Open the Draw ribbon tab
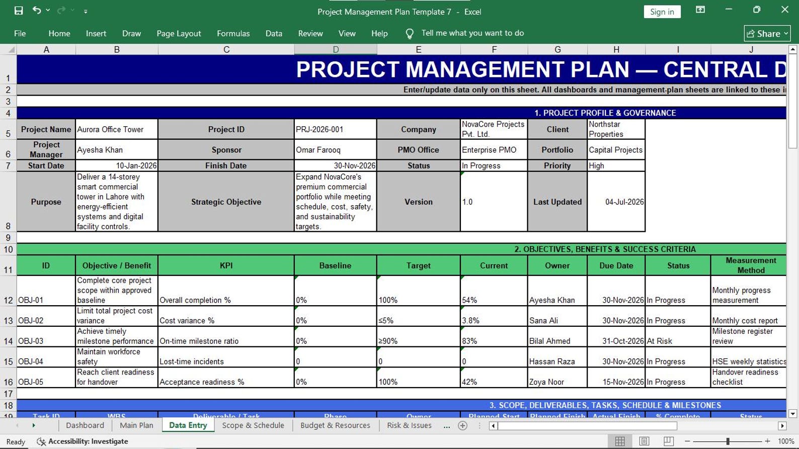 [x=131, y=34]
